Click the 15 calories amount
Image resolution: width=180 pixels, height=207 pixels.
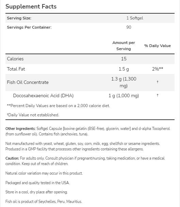[124, 59]
